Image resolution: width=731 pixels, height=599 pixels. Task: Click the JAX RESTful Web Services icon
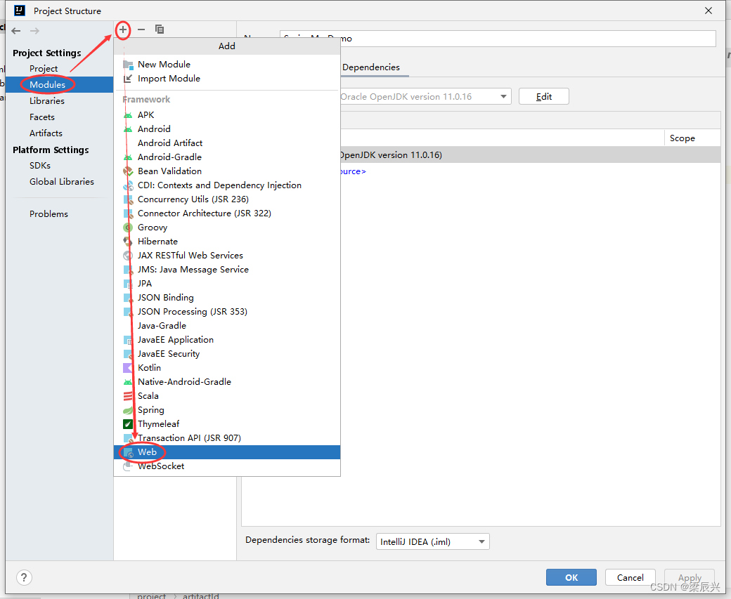[128, 255]
